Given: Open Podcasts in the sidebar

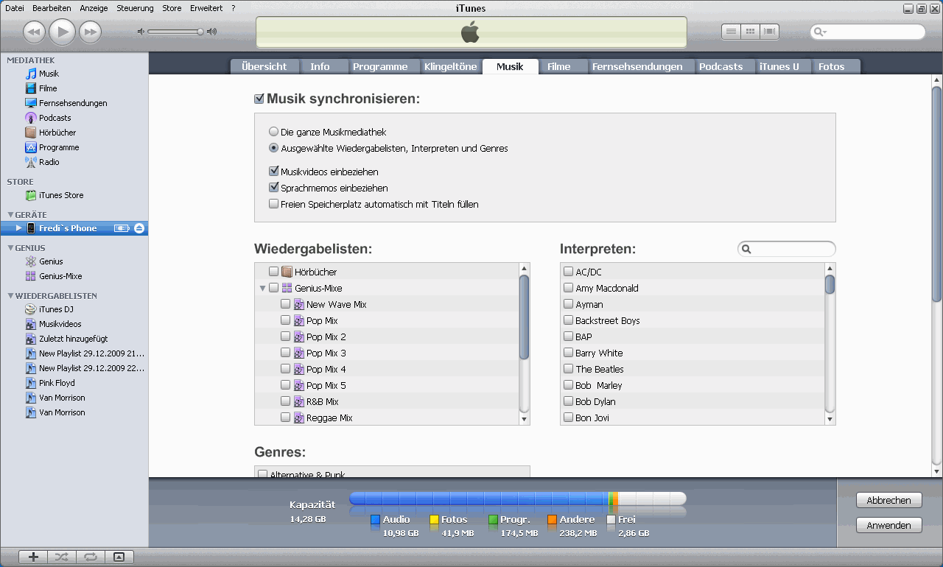Looking at the screenshot, I should coord(55,118).
